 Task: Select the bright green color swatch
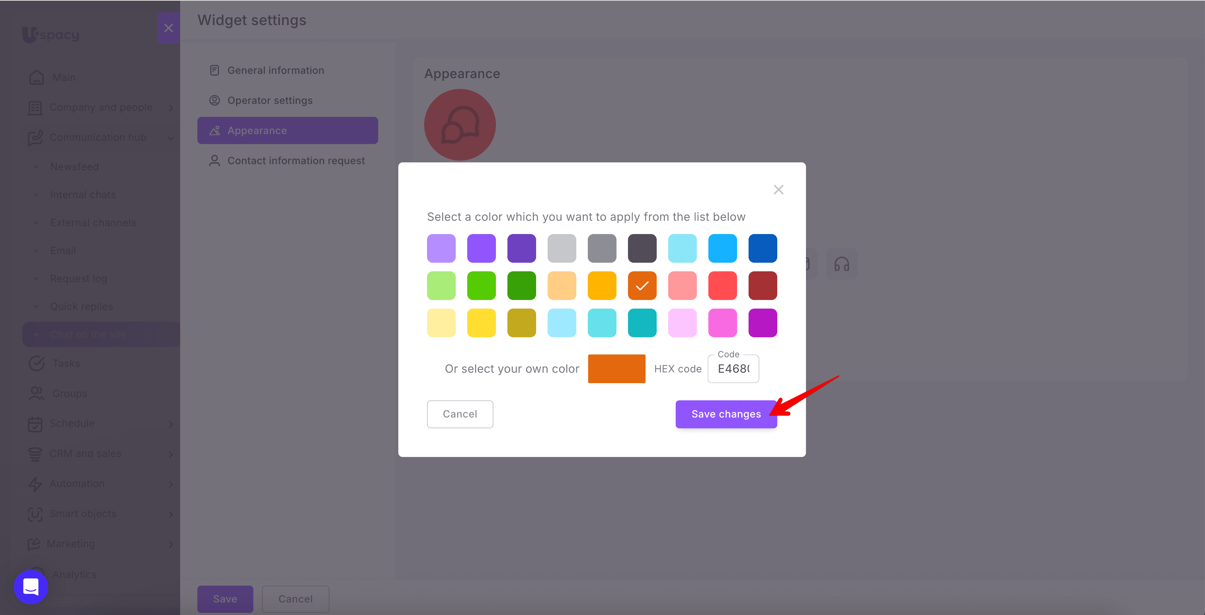coord(481,286)
